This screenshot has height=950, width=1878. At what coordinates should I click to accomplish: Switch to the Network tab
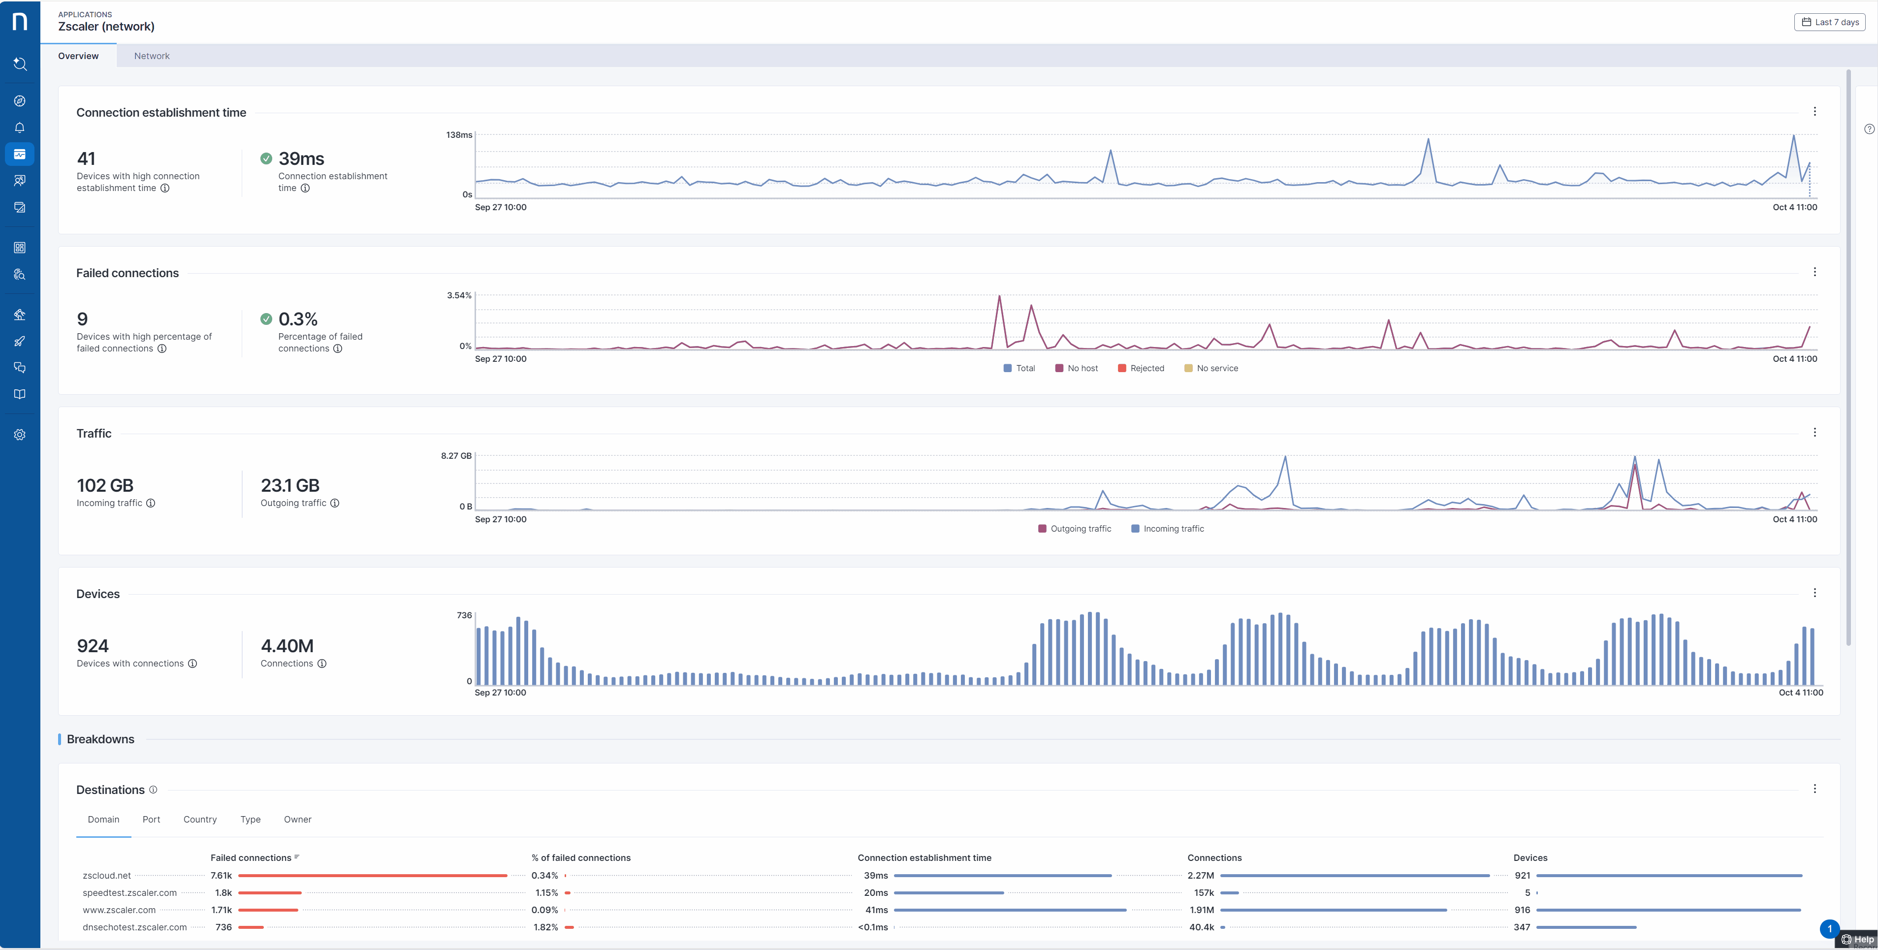152,56
